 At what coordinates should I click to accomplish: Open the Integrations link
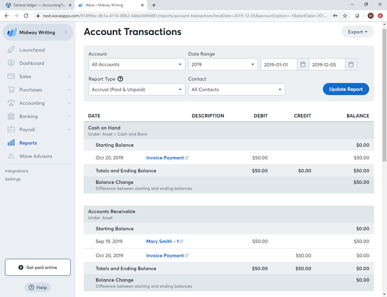(x=17, y=171)
